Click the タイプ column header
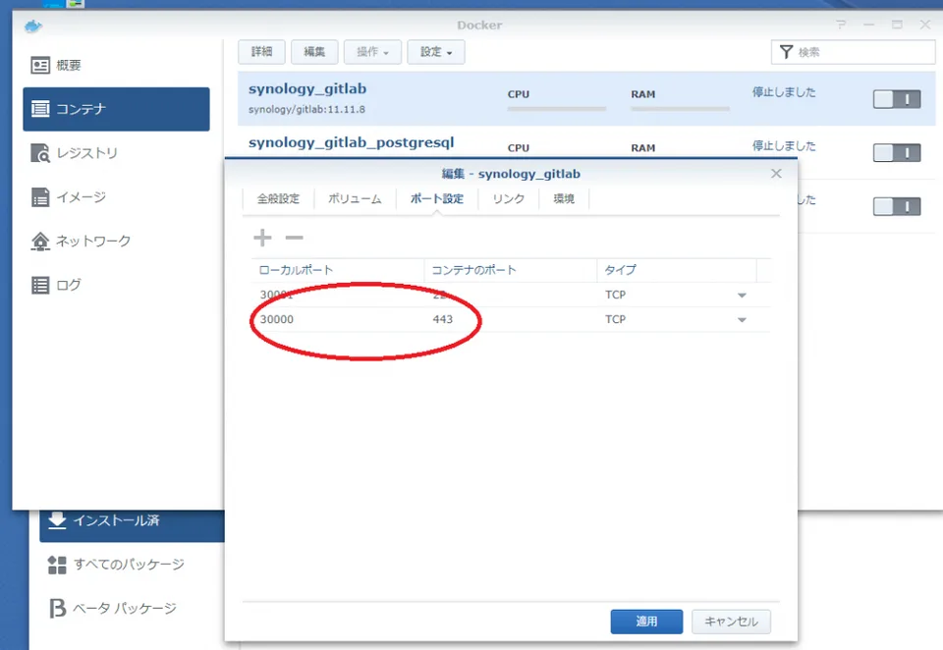 tap(677, 270)
